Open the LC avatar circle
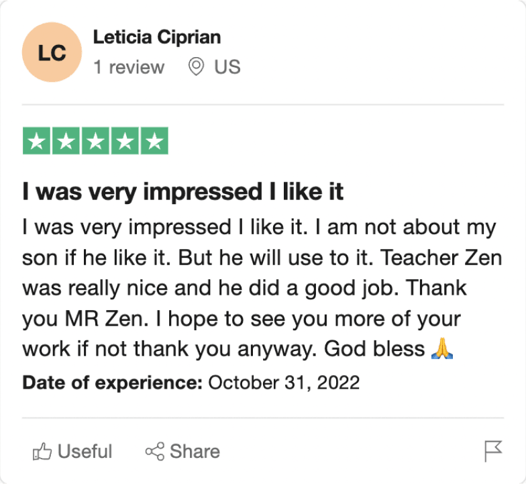 point(52,52)
